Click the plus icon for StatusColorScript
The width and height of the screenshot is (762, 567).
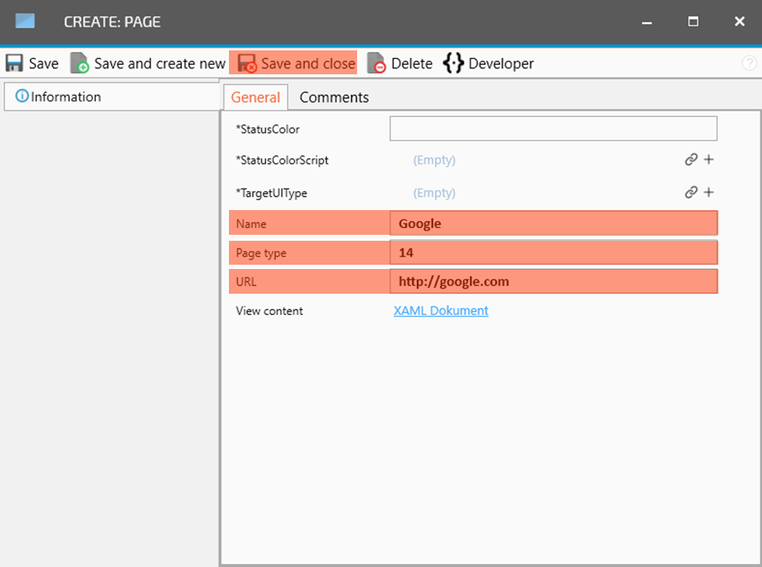[x=709, y=160]
